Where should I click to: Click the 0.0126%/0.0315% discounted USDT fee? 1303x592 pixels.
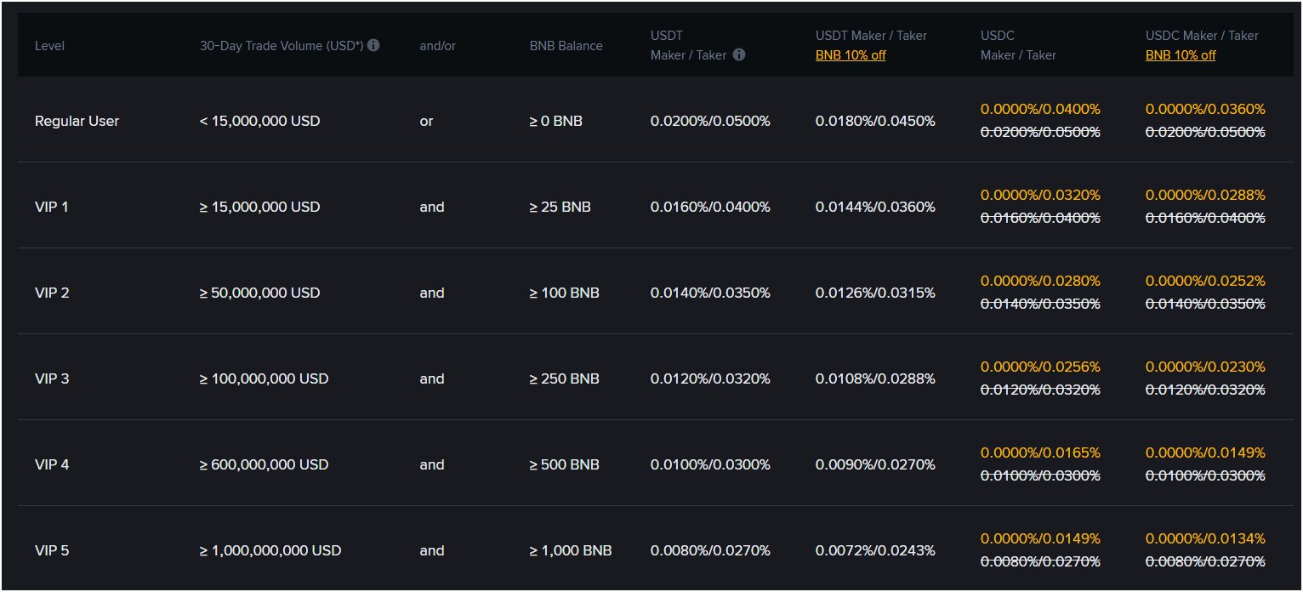(875, 293)
